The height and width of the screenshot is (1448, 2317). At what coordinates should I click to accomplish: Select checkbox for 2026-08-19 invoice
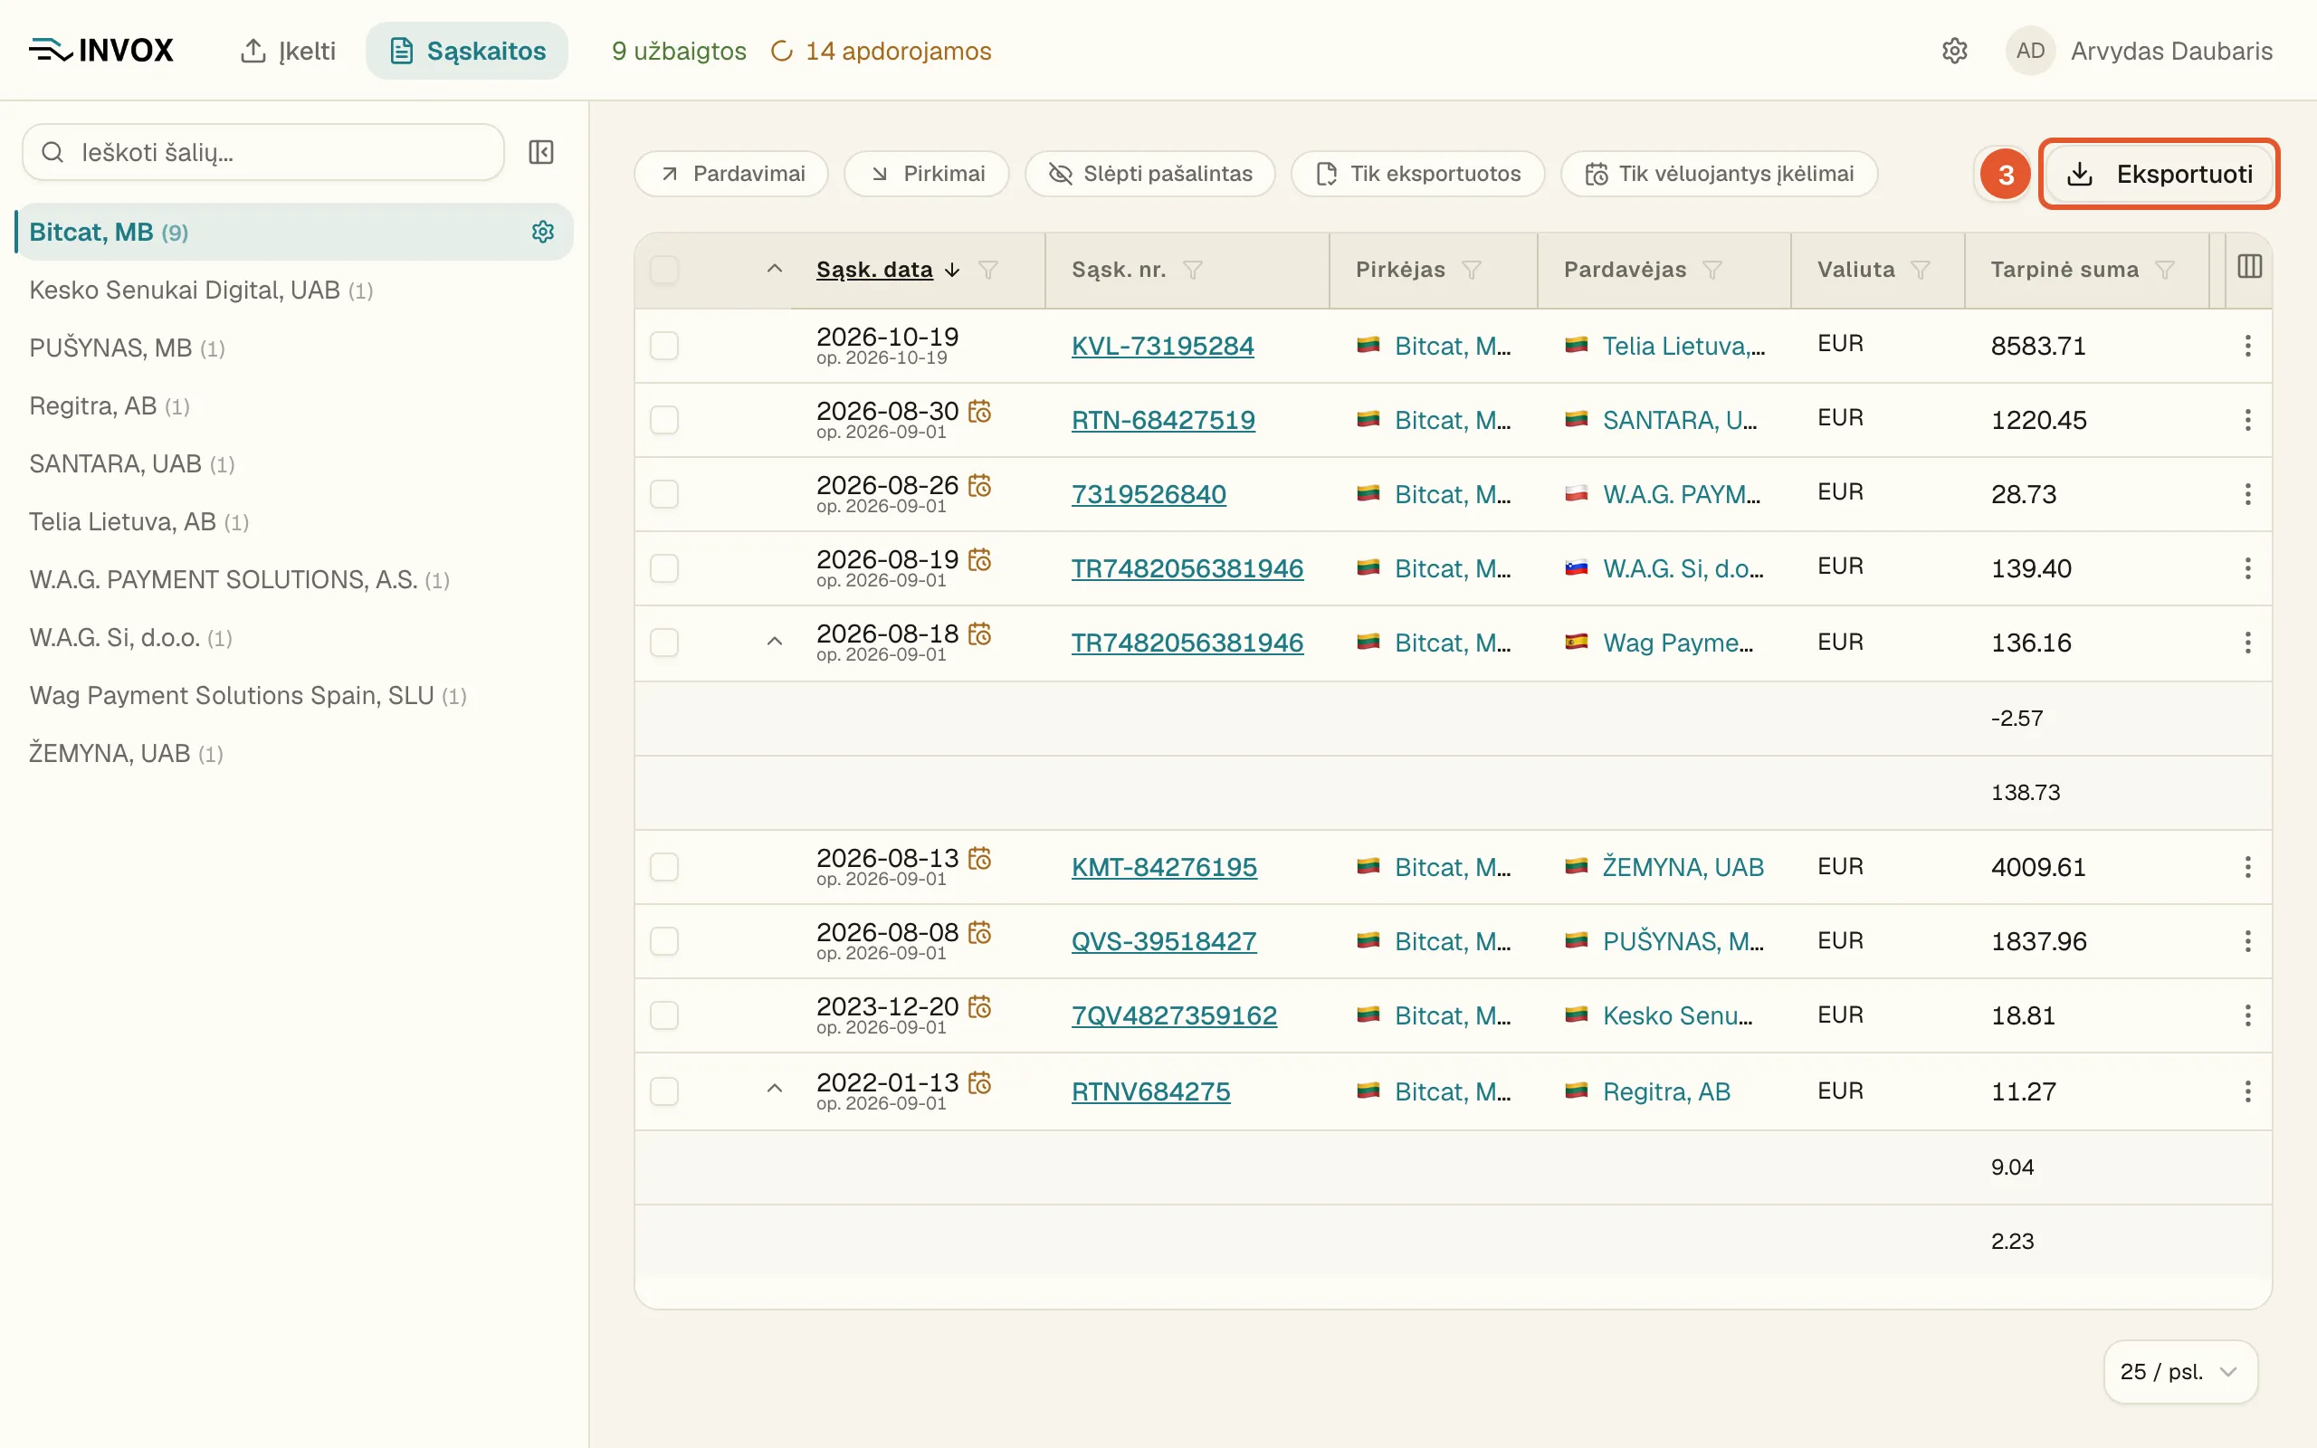[664, 569]
